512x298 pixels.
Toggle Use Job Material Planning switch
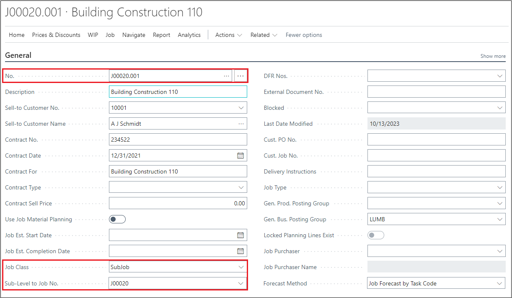pos(117,219)
